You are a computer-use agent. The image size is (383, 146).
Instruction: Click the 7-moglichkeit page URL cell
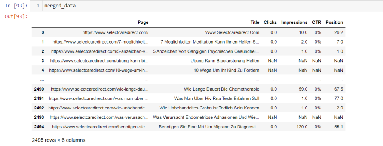[x=100, y=42]
